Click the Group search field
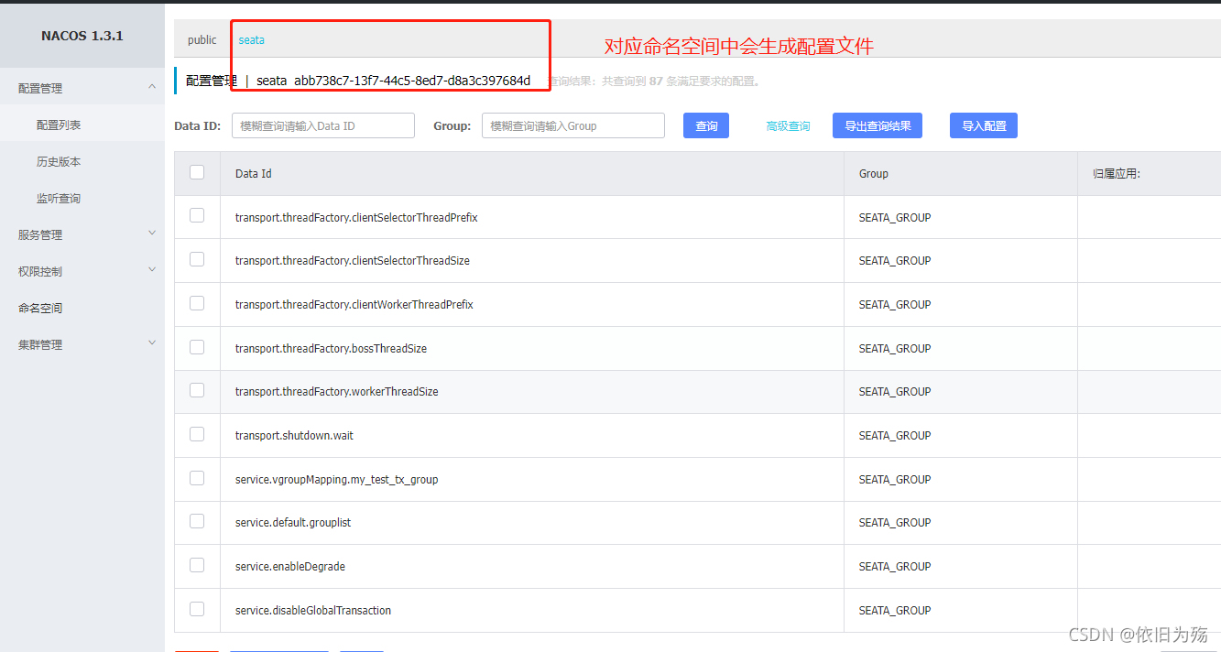 click(573, 125)
